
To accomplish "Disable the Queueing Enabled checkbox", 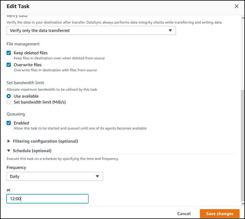I will 9,123.
